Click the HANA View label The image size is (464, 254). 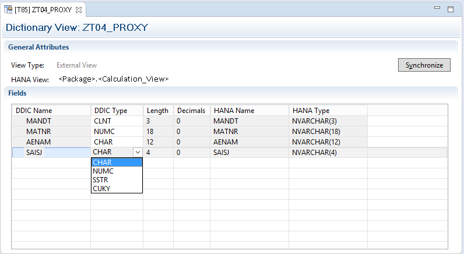(x=30, y=80)
